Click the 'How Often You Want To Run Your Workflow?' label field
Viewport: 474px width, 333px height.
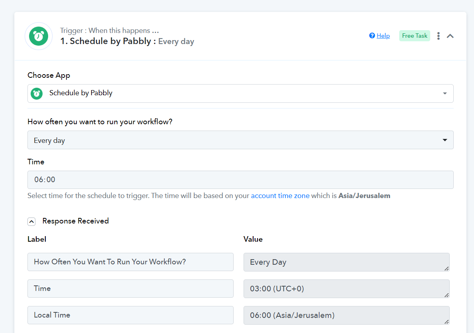click(130, 262)
